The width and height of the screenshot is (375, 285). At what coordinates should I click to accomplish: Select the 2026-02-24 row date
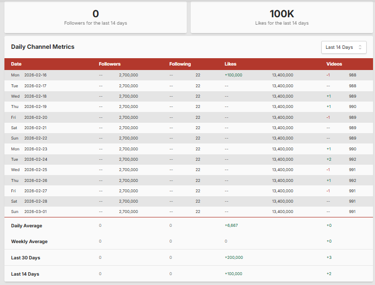coord(35,159)
